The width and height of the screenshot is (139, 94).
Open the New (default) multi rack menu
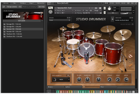click(x=55, y=3)
